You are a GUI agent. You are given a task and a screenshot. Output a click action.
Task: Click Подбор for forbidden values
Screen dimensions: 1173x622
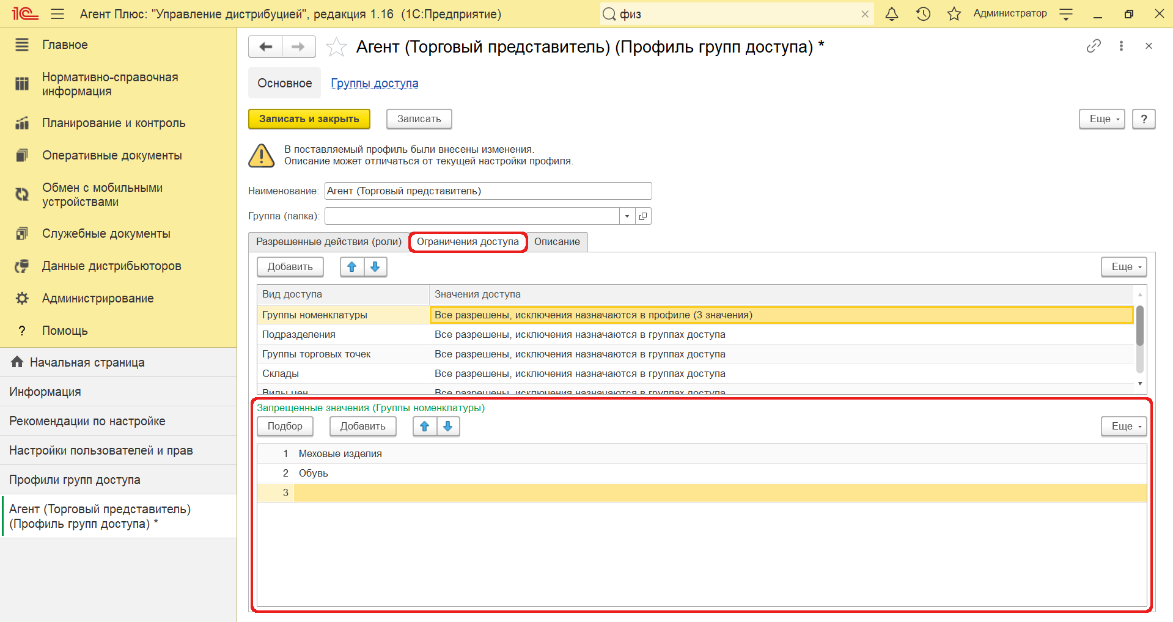click(285, 426)
